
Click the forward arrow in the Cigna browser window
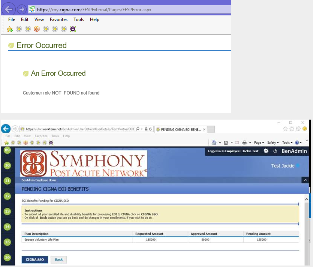22,9
